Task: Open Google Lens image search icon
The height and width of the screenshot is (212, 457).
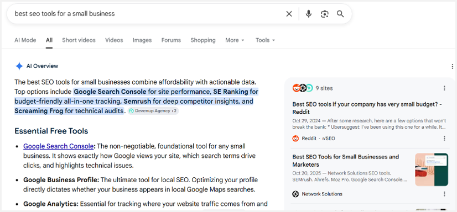Action: point(325,14)
